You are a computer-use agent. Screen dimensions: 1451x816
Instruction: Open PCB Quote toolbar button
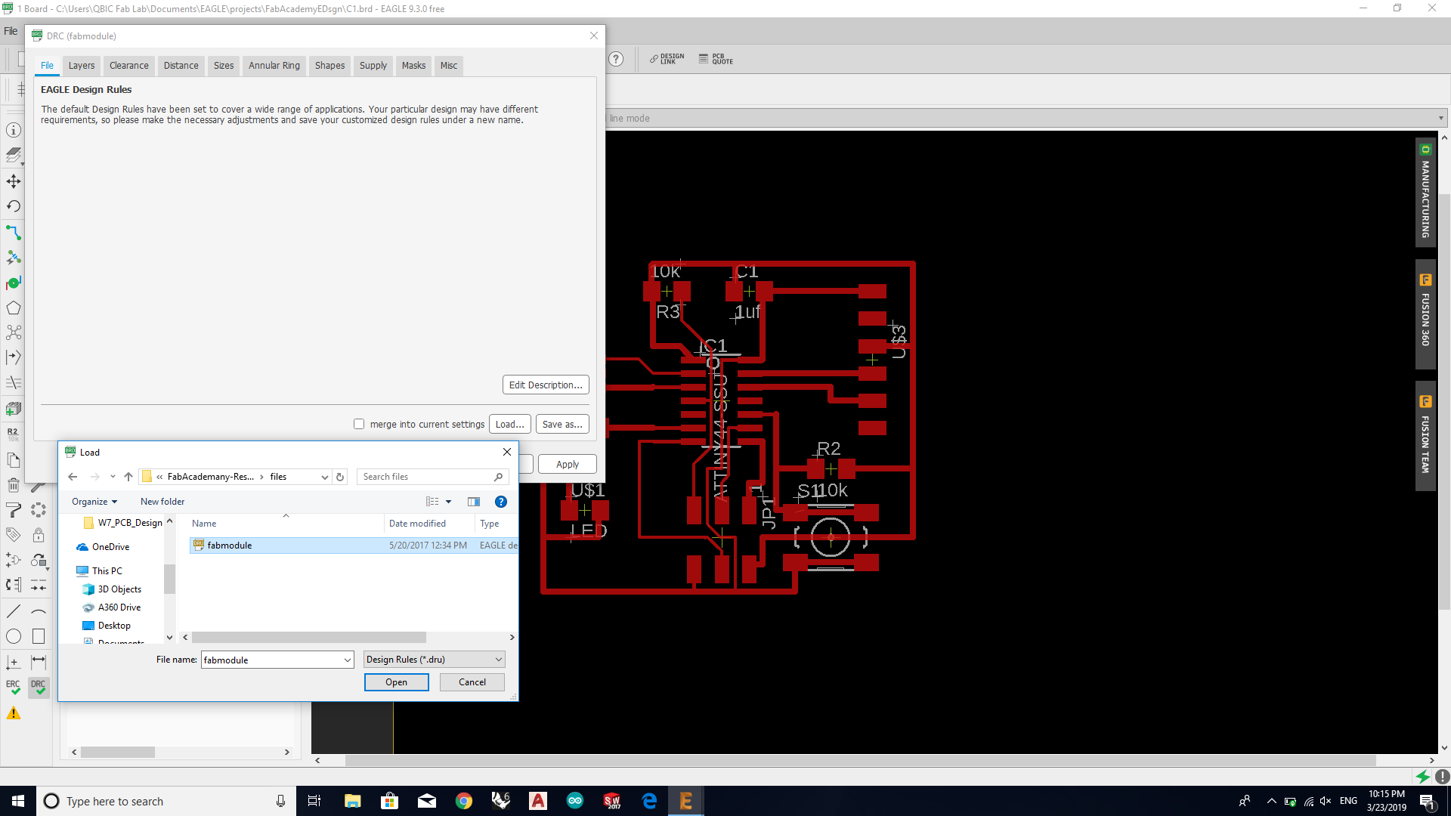point(716,59)
